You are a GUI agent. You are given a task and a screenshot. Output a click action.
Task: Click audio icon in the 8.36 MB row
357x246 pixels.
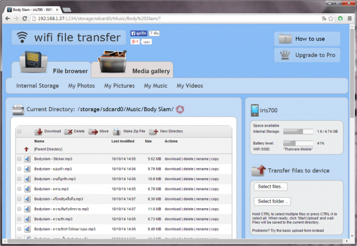[x=27, y=199]
